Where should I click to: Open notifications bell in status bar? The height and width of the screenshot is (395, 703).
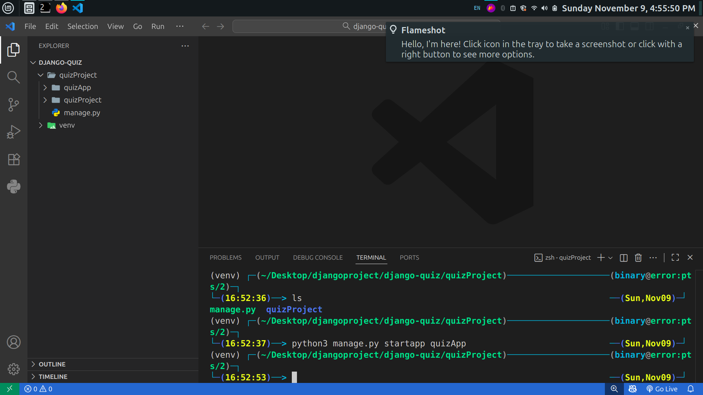point(691,389)
